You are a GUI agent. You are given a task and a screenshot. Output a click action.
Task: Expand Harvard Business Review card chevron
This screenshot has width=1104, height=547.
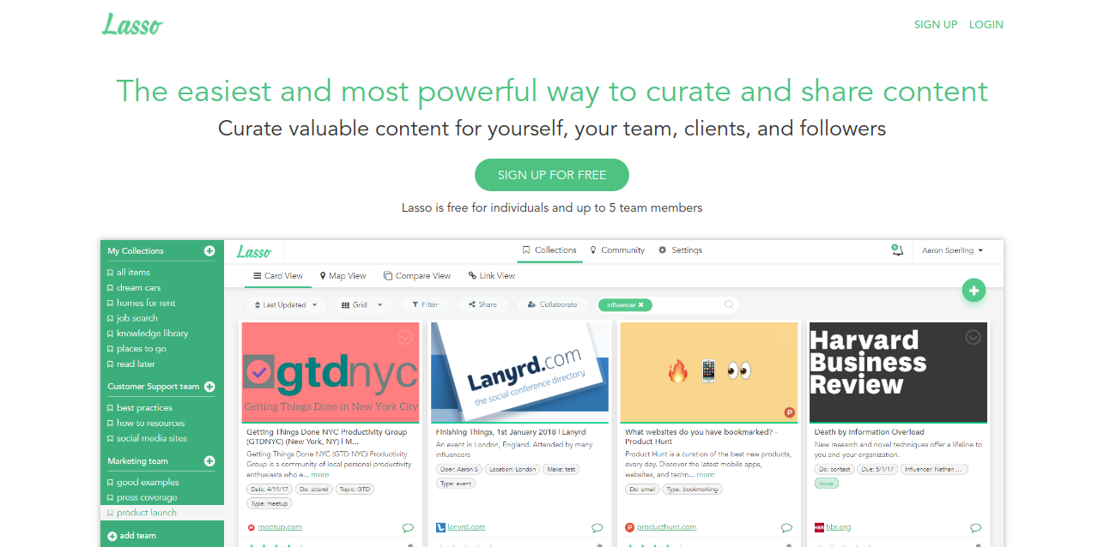click(x=973, y=338)
